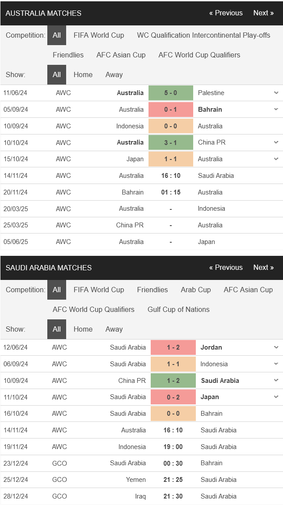Filter Saudi Arabia matches by Gulf Cup of Nations
This screenshot has height=513, width=283.
[x=179, y=309]
